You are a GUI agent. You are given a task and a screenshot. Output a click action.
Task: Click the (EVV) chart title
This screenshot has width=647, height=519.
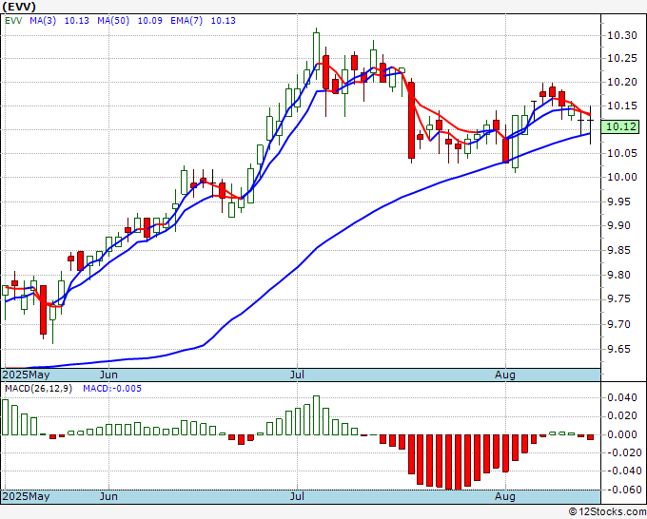(x=19, y=7)
